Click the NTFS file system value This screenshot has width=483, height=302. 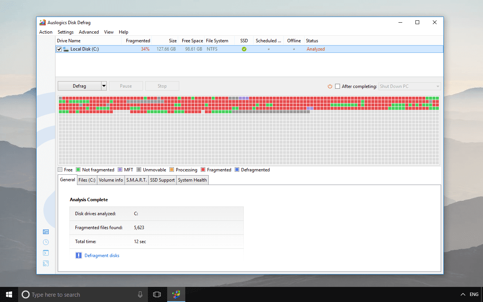[x=212, y=49]
